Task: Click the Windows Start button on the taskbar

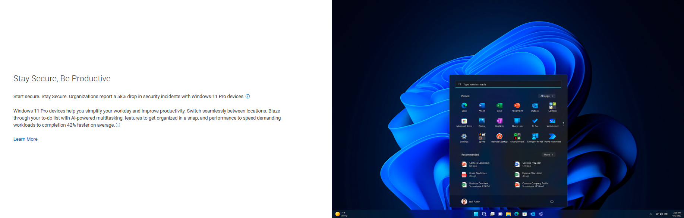Action: point(476,214)
